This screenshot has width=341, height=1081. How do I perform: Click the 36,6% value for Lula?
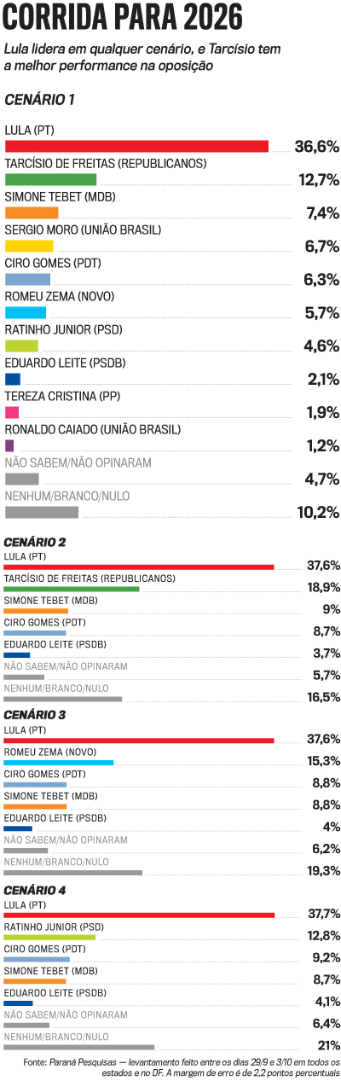[x=317, y=147]
